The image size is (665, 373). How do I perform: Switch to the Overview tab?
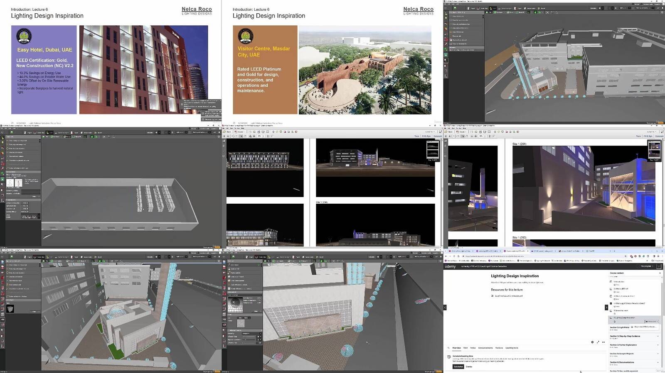[x=456, y=348]
